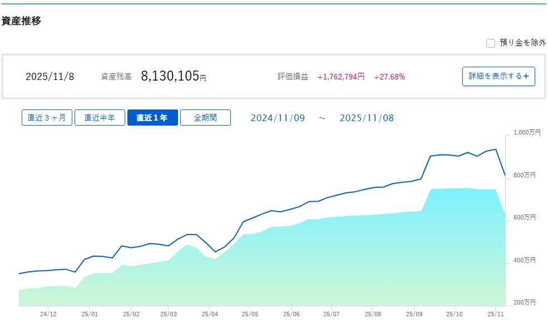Screen dimensions: 548x334
Task: Click the 25/05 marker on the x-axis
Action: click(250, 313)
